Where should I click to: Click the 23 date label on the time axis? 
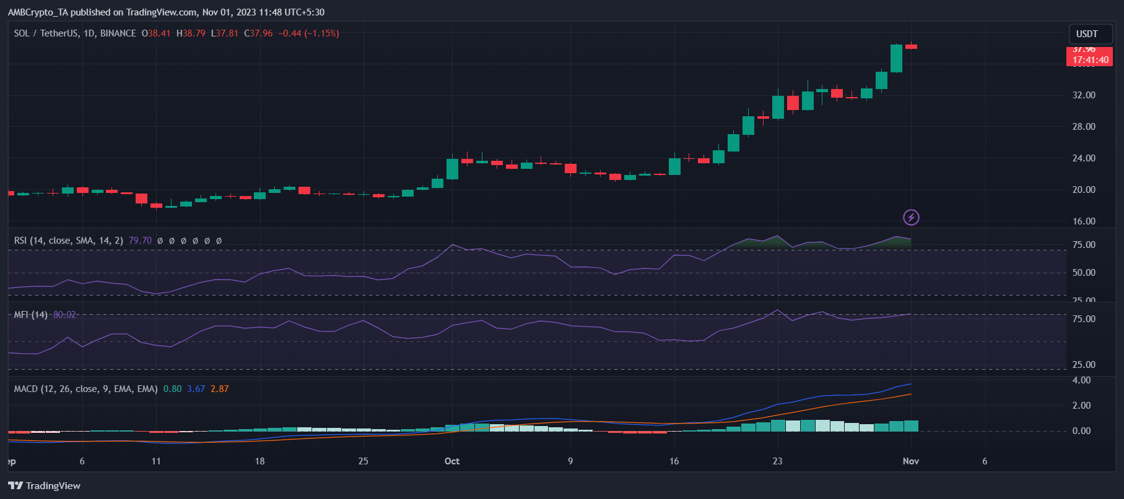tap(777, 461)
